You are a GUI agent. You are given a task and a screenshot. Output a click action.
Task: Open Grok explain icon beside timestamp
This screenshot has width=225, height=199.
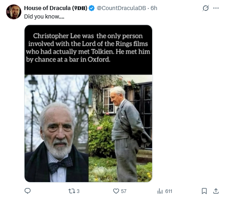pyautogui.click(x=206, y=8)
